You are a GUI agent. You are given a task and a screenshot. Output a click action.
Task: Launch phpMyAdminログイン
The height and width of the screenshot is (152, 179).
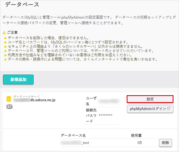(150, 109)
